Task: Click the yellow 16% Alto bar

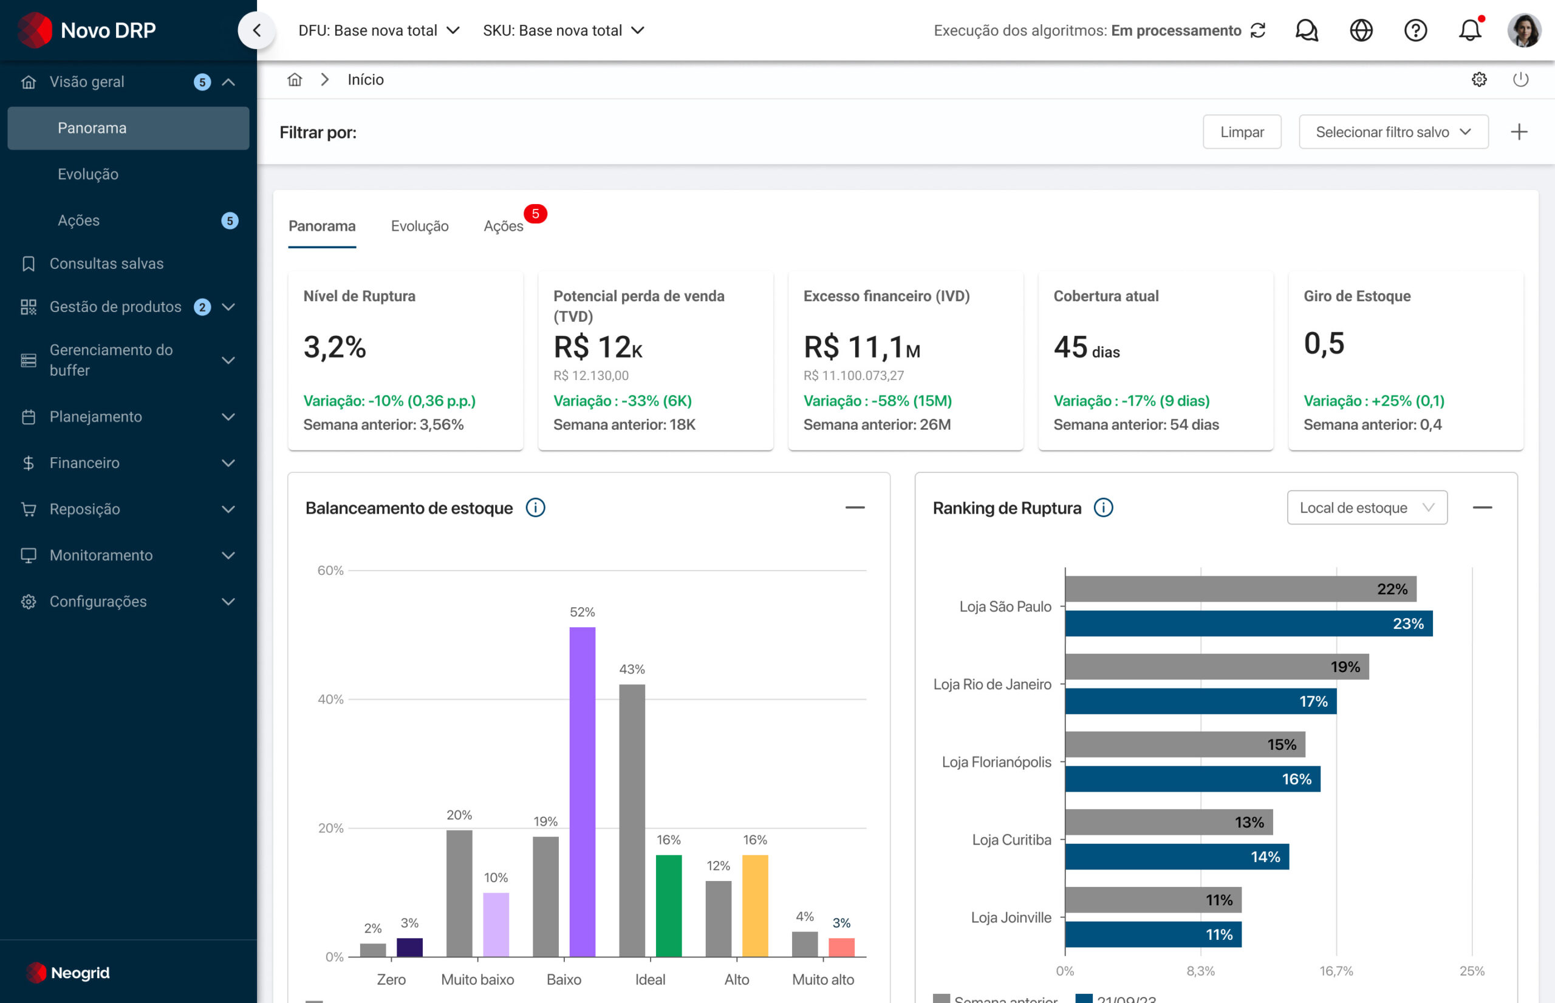Action: coord(755,906)
